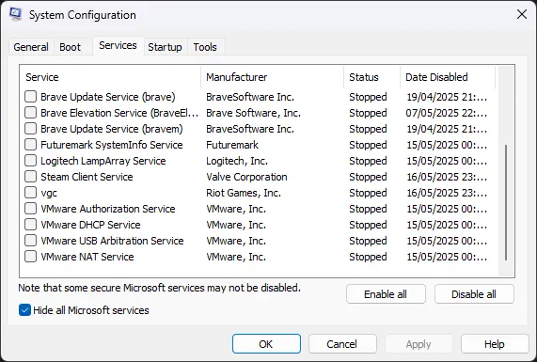The width and height of the screenshot is (537, 362).
Task: Click date cell in the VMware NAT Service row
Action: (x=447, y=257)
